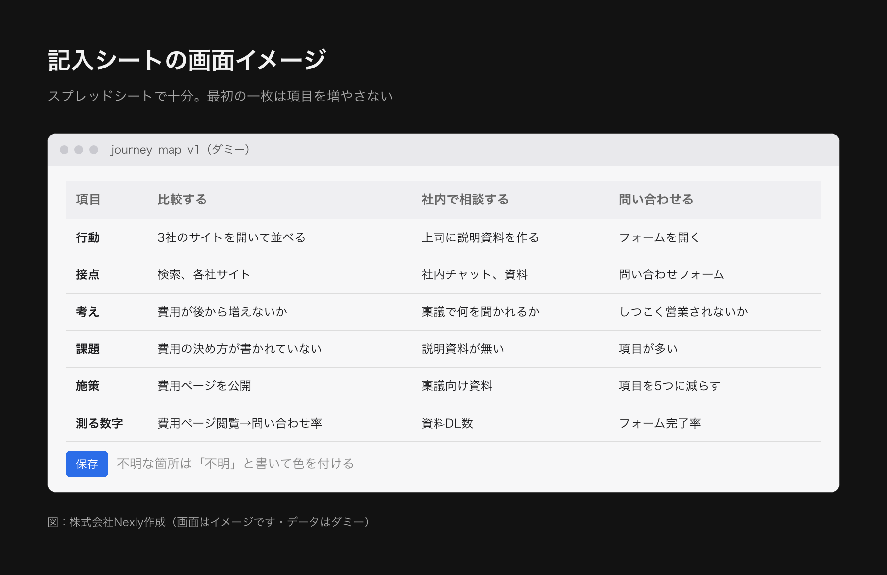This screenshot has height=575, width=887.
Task: Click the blue 保存 button
Action: 87,464
